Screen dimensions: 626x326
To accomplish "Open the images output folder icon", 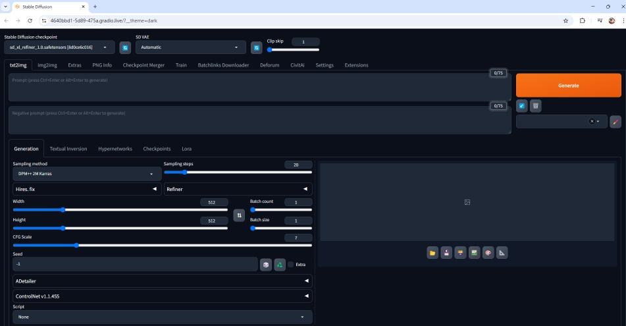I will (432, 252).
